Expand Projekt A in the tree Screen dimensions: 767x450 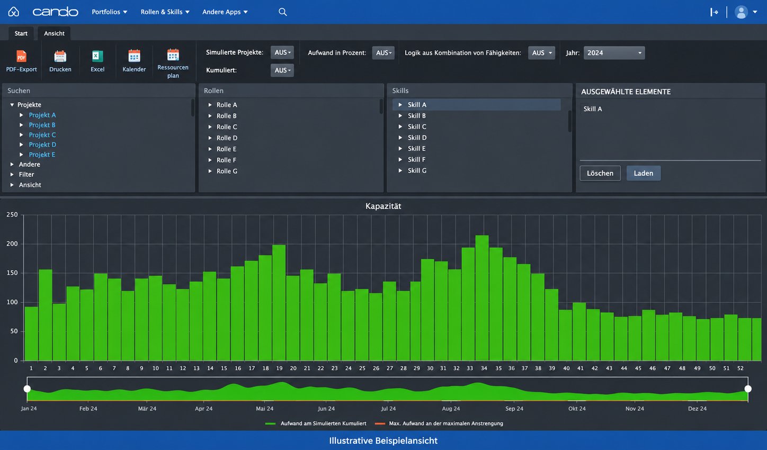tap(21, 115)
